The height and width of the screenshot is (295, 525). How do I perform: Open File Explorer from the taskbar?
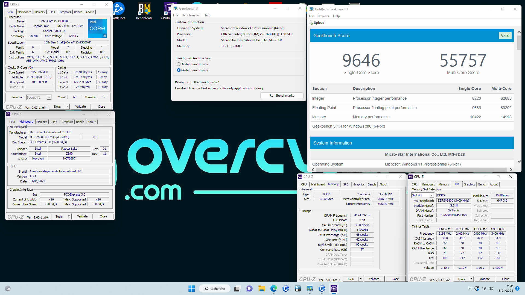(261, 288)
